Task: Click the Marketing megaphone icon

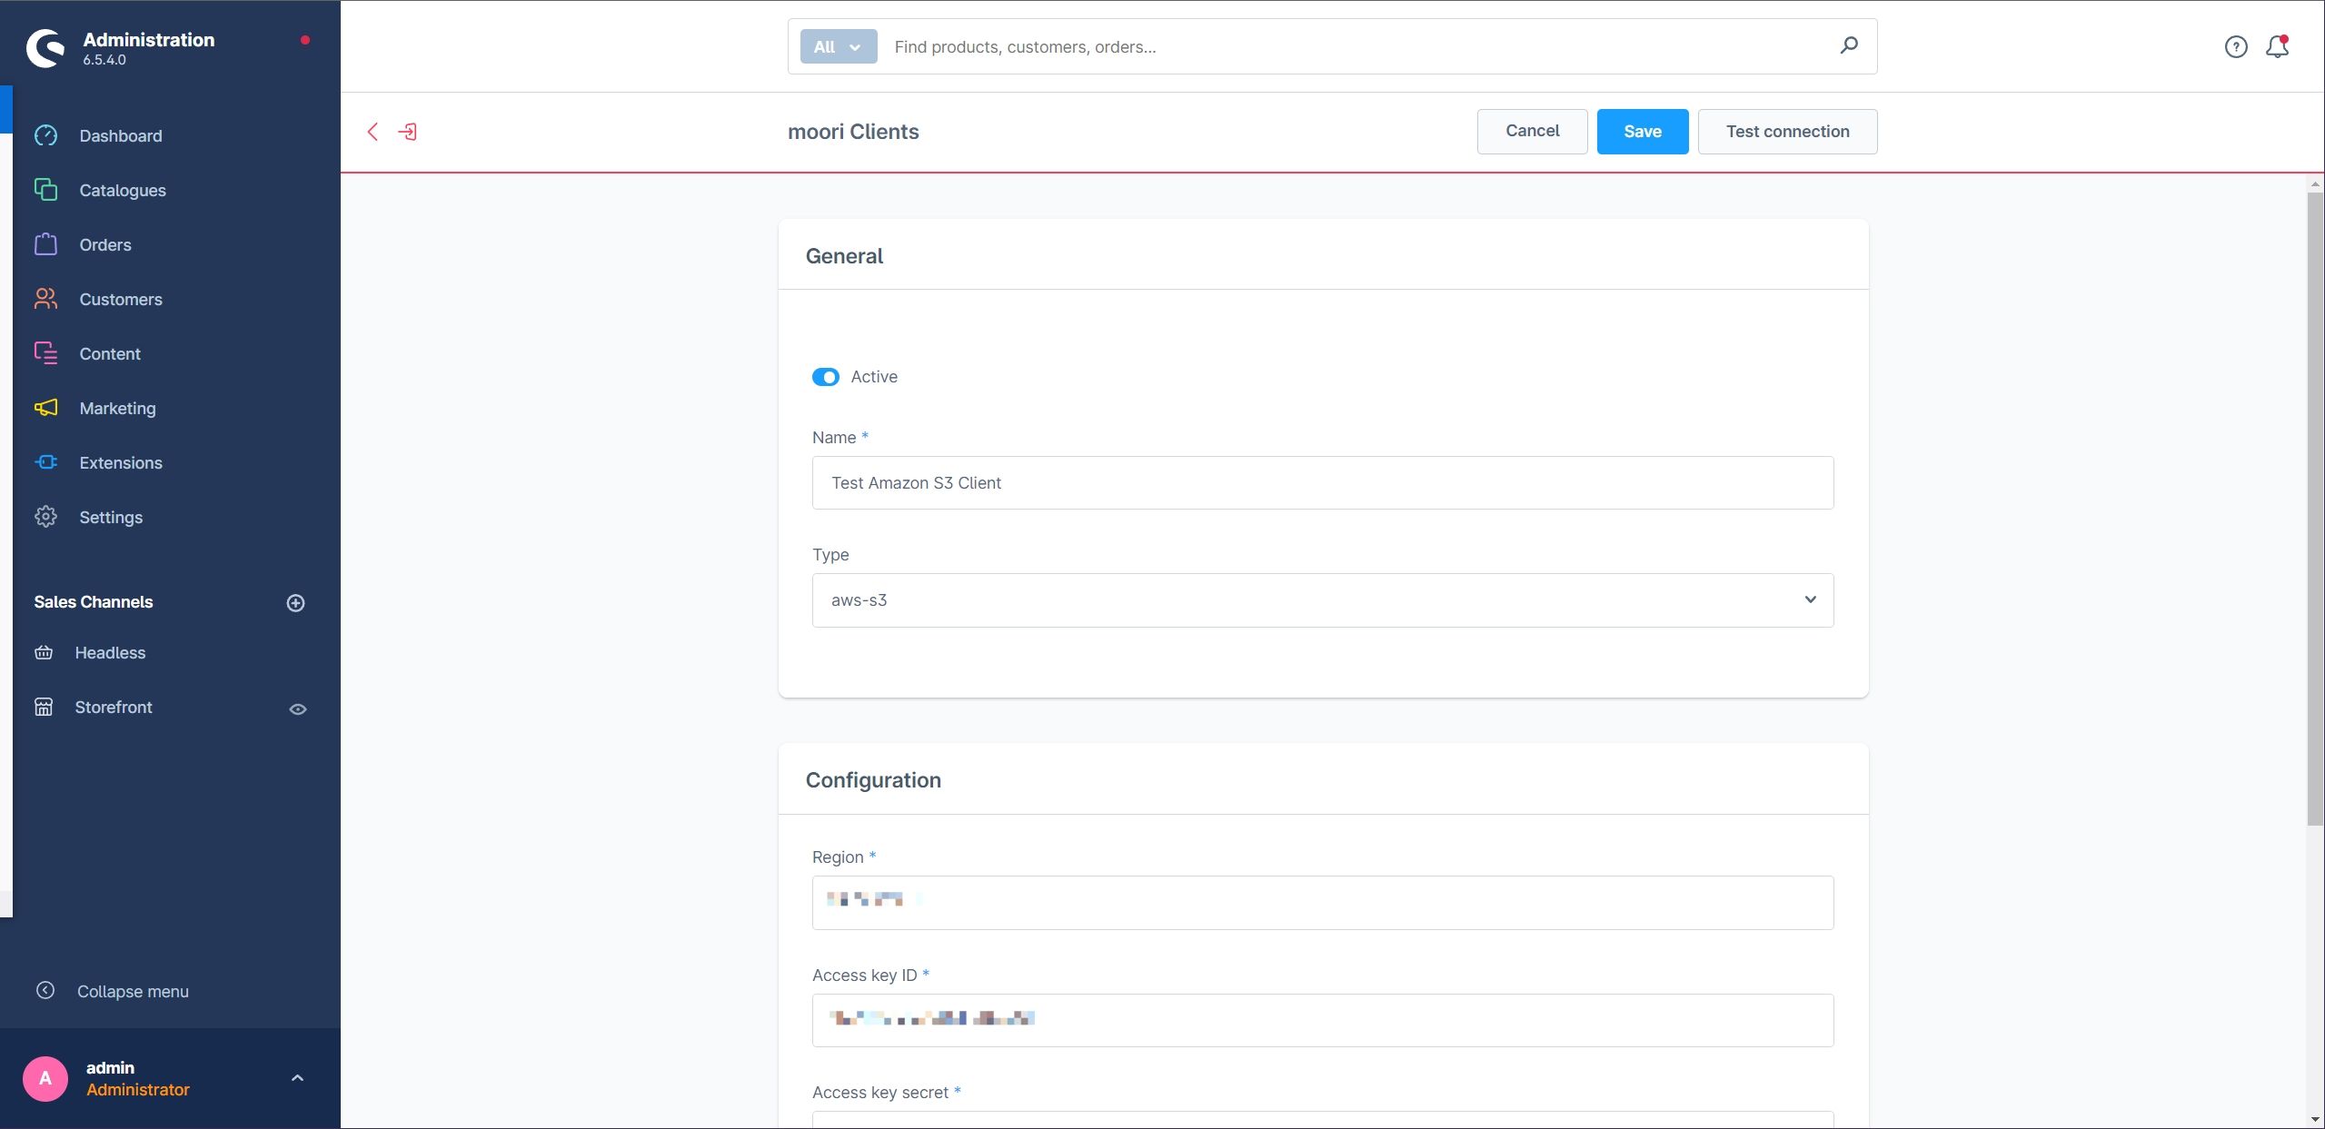Action: (45, 408)
